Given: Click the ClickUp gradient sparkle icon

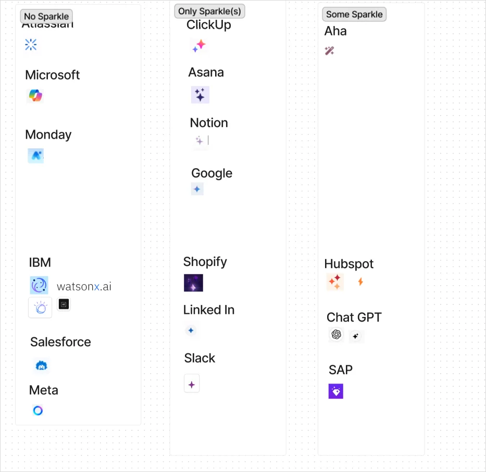Looking at the screenshot, I should tap(198, 46).
